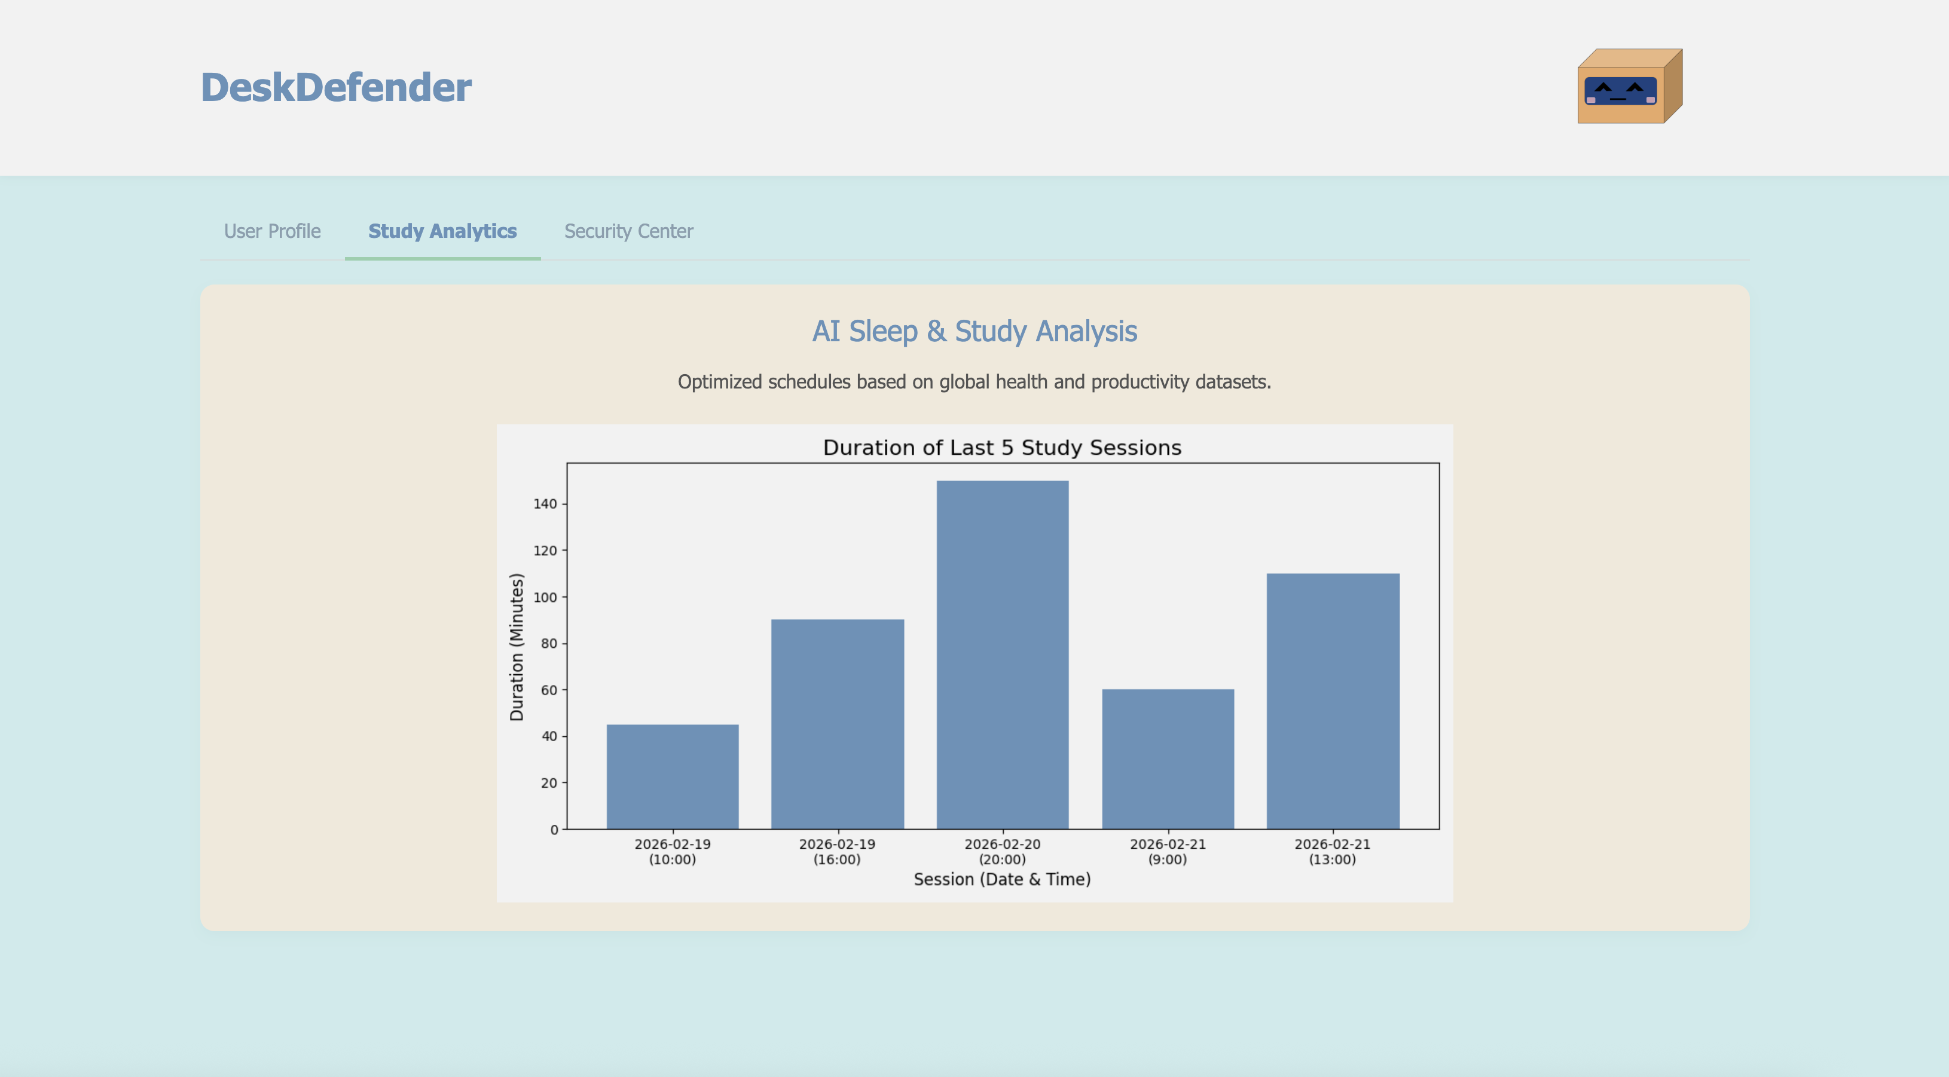Click the tallest bar for 2026-02-20
The width and height of the screenshot is (1949, 1077).
[1002, 654]
